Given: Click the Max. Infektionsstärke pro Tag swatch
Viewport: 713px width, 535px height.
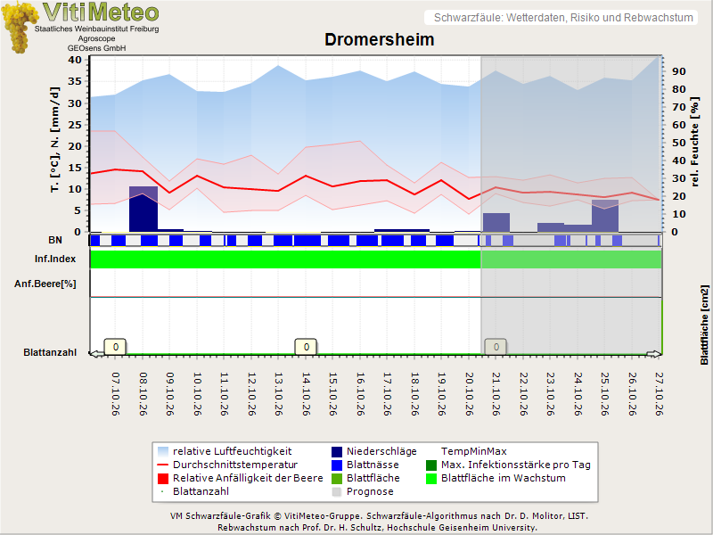Looking at the screenshot, I should point(431,465).
